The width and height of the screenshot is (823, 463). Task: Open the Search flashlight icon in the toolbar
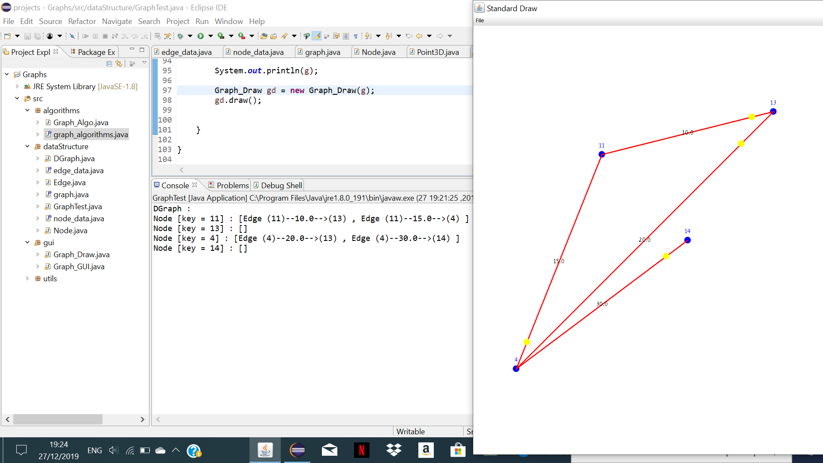point(285,36)
